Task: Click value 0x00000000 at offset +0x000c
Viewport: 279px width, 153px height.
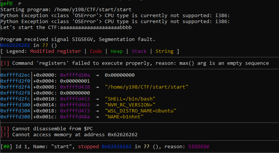Action: click(x=75, y=93)
